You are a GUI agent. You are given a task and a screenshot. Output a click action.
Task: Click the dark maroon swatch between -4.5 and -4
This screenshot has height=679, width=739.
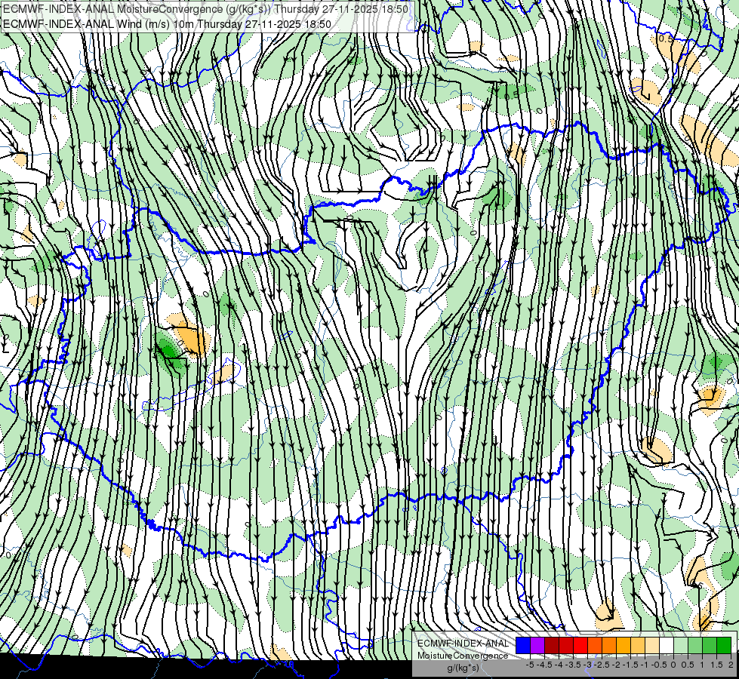pyautogui.click(x=552, y=646)
